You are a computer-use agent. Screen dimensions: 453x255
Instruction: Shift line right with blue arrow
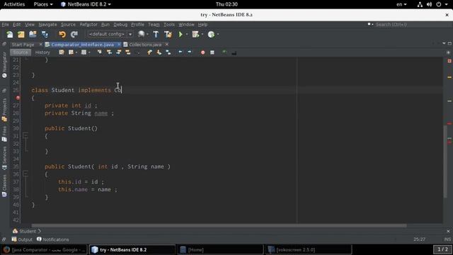click(190, 52)
